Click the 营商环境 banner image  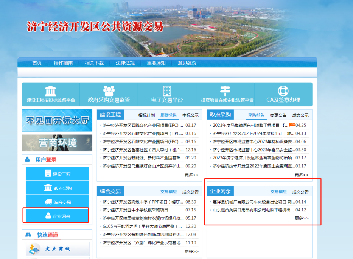point(57,143)
